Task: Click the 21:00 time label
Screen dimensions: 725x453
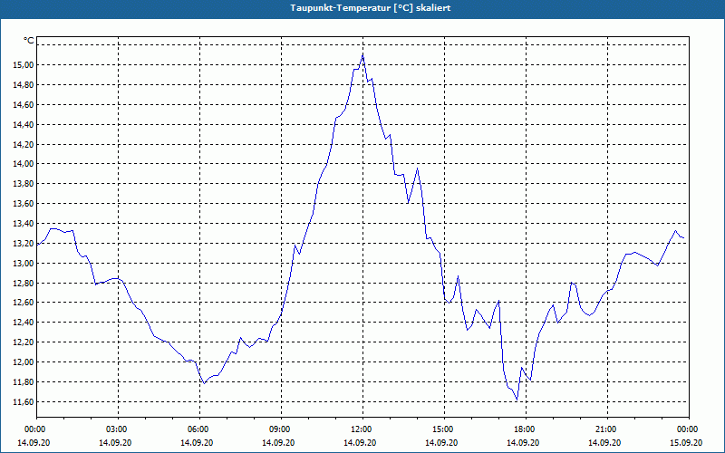Action: tap(607, 429)
